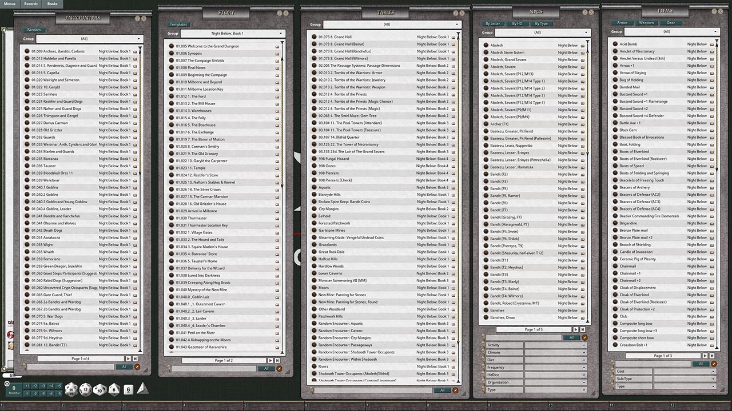Image resolution: width=732 pixels, height=411 pixels.
Task: Roll the d10 die in the dice tray
Action: click(x=100, y=390)
